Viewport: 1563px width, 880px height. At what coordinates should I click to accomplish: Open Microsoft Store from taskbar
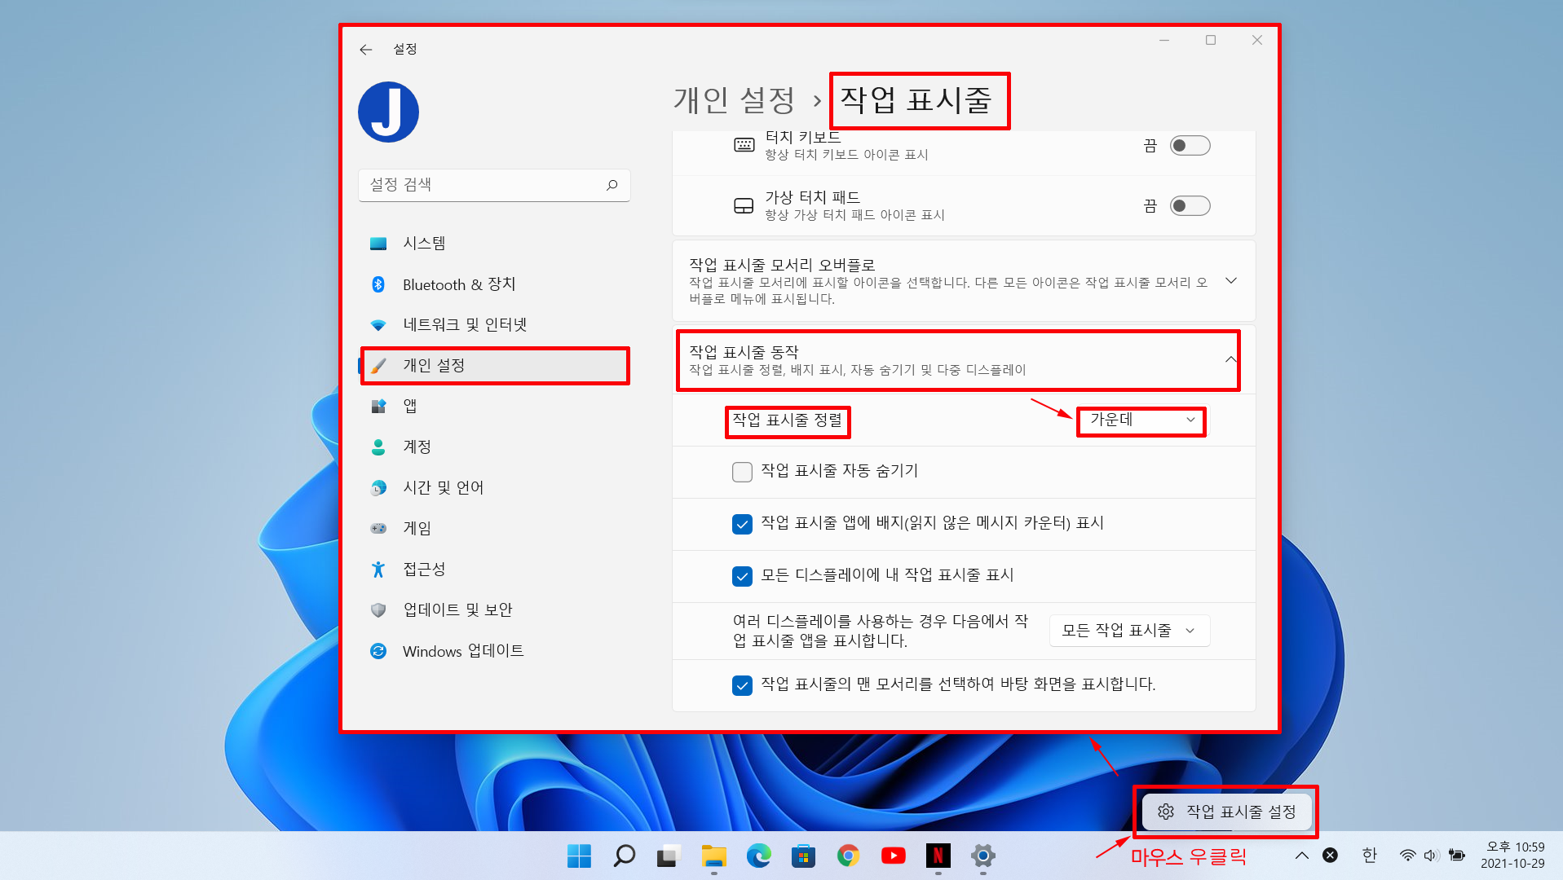[x=803, y=856]
